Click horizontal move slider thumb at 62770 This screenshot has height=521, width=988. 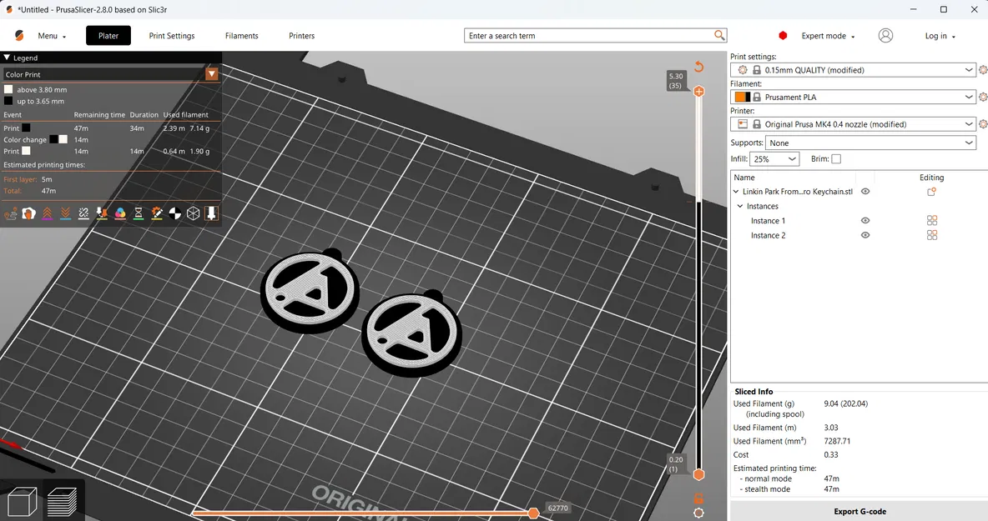pos(534,513)
